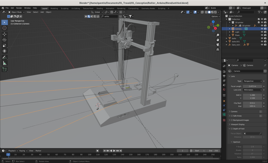Open the Lens Unit dropdown set to Millimeters
The image size is (268, 163).
pyautogui.click(x=252, y=90)
